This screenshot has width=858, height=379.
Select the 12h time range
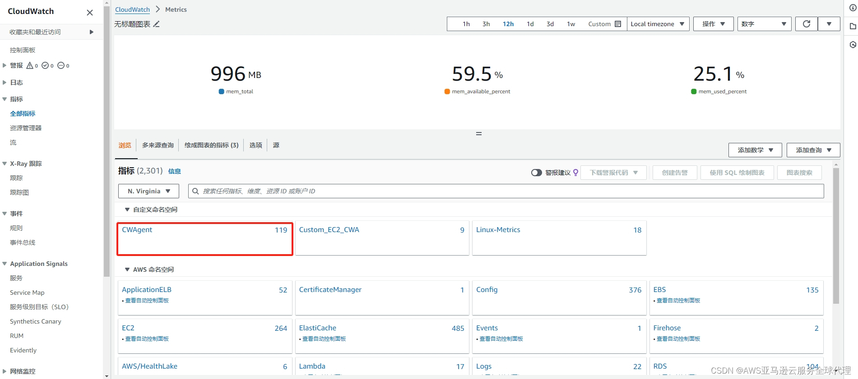(508, 24)
